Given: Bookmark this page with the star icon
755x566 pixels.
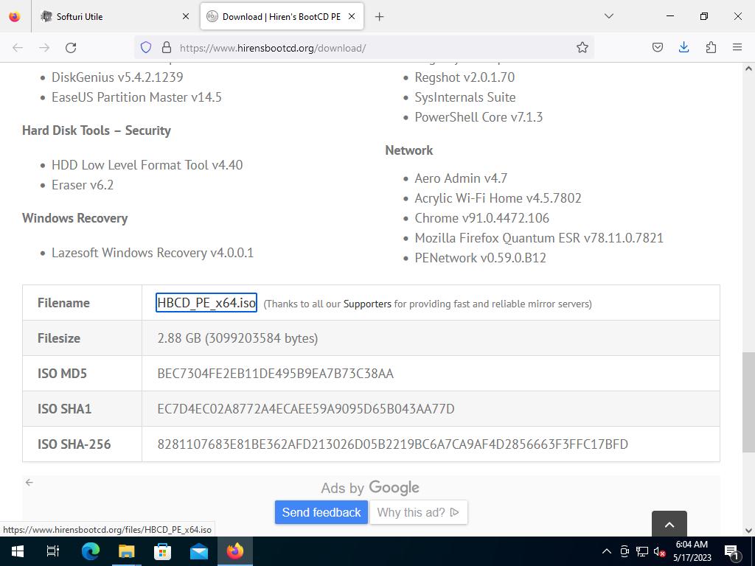Looking at the screenshot, I should [x=582, y=48].
